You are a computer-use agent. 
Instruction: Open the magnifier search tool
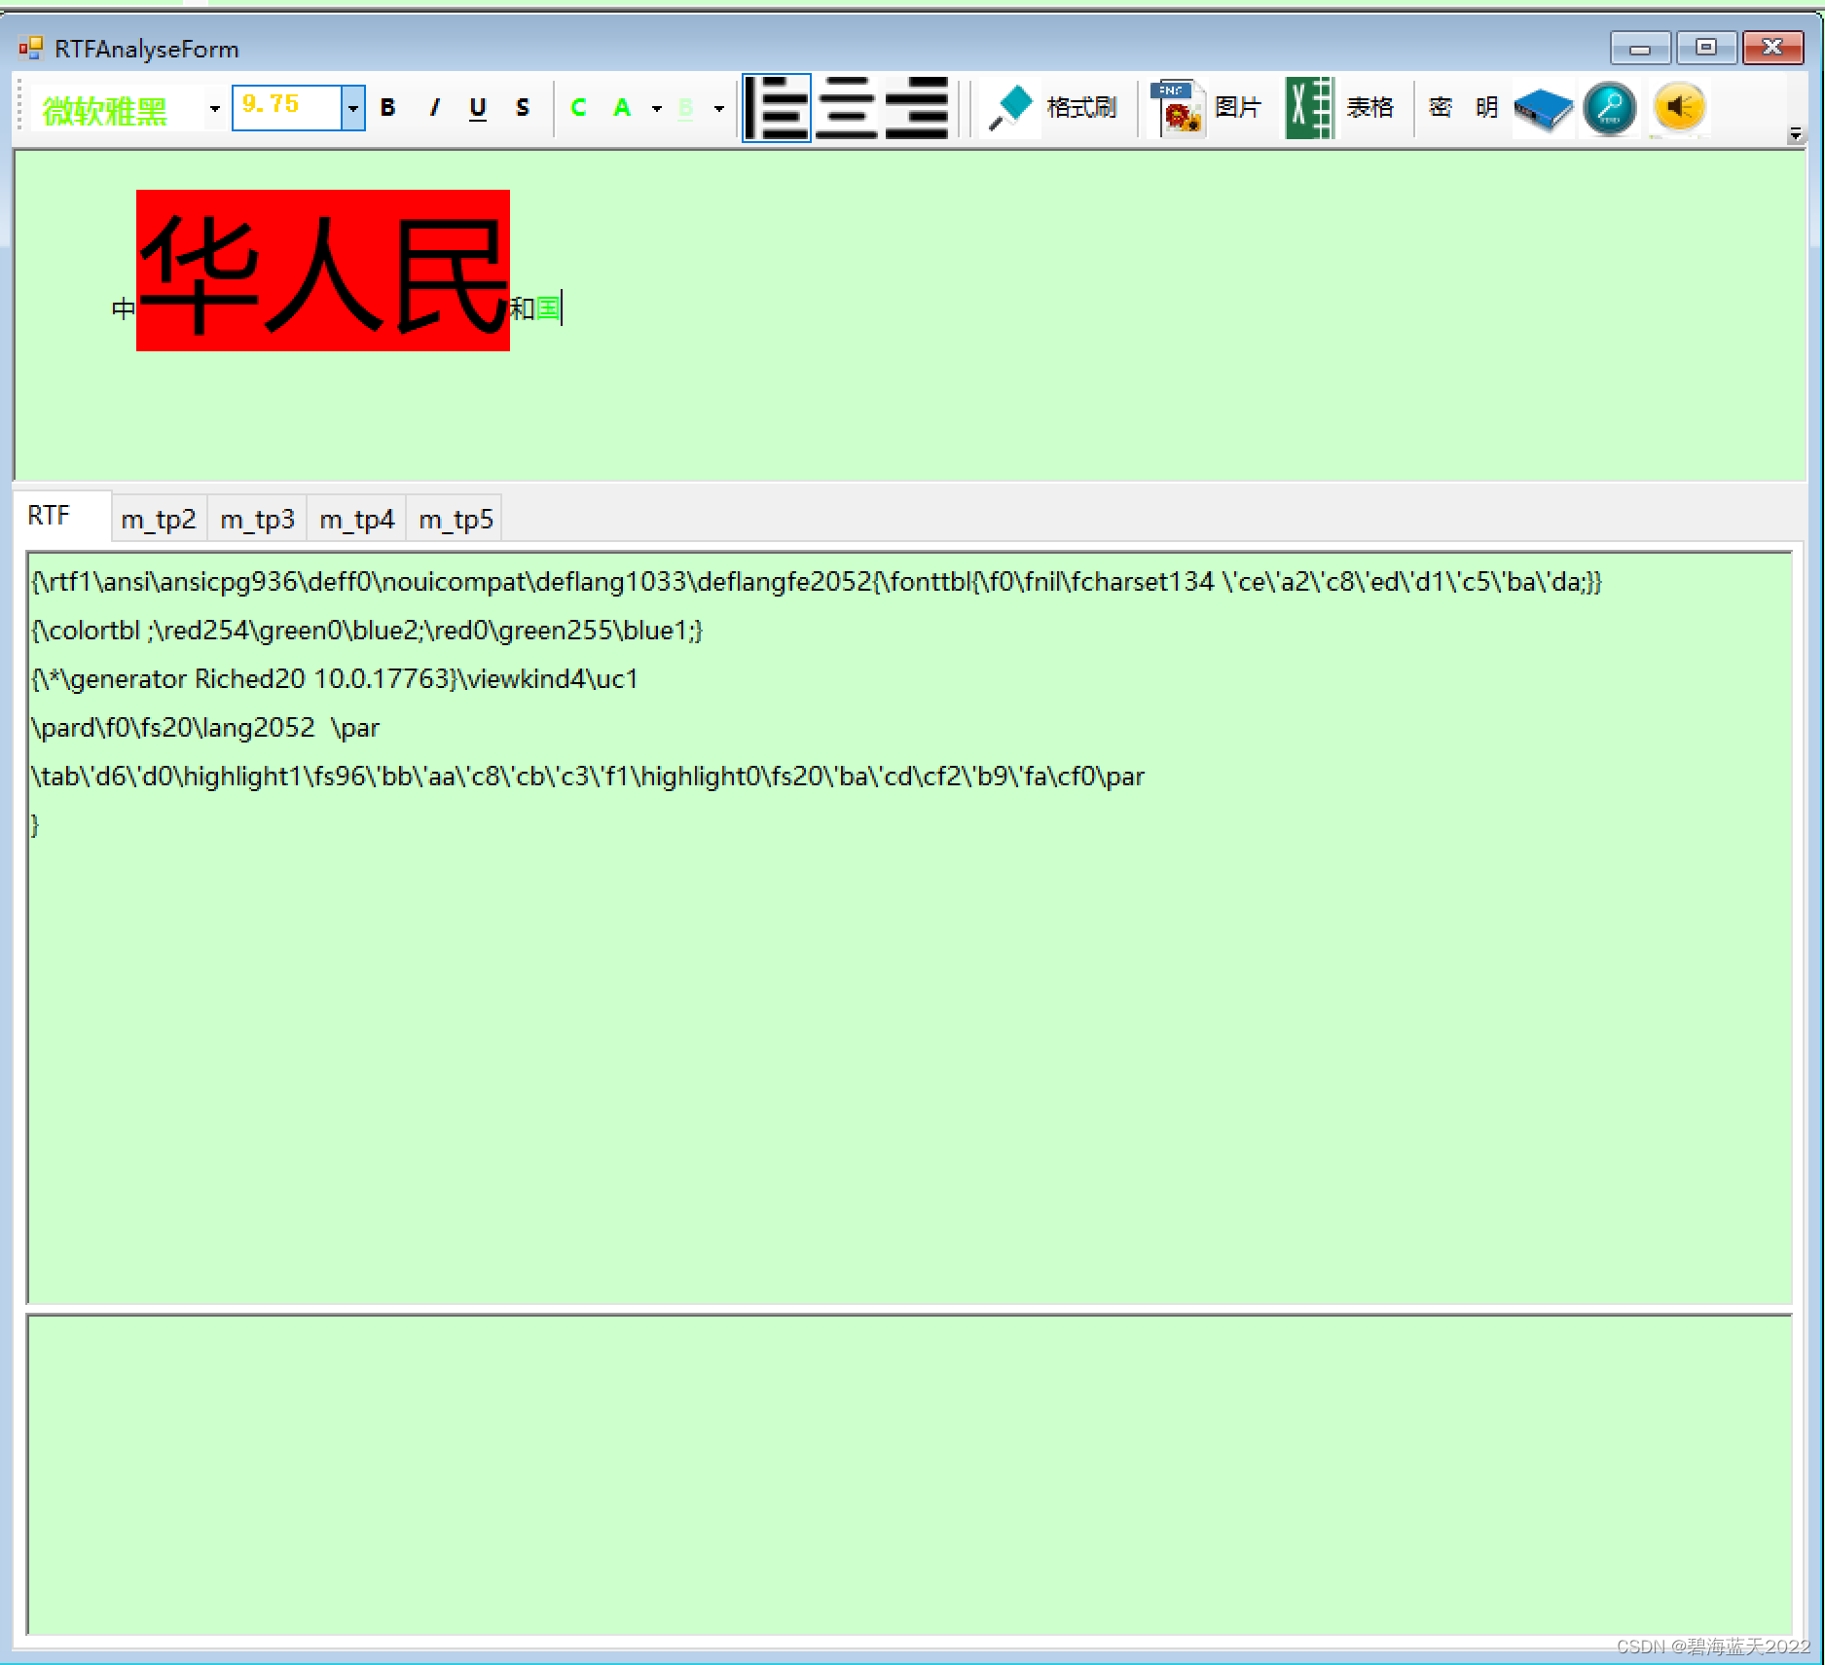pos(1609,107)
